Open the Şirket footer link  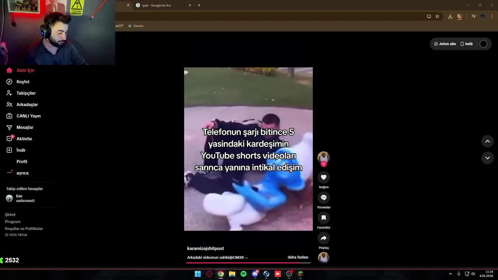tap(10, 215)
